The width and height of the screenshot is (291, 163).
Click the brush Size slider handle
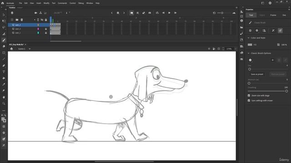point(250,69)
